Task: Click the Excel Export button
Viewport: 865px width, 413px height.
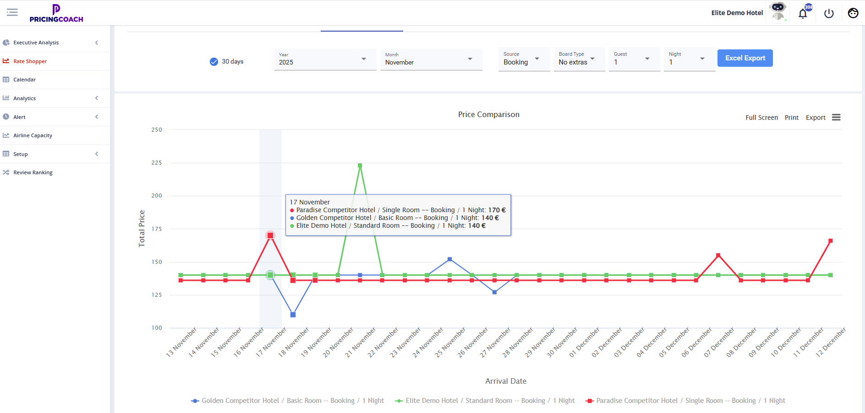Action: tap(745, 58)
